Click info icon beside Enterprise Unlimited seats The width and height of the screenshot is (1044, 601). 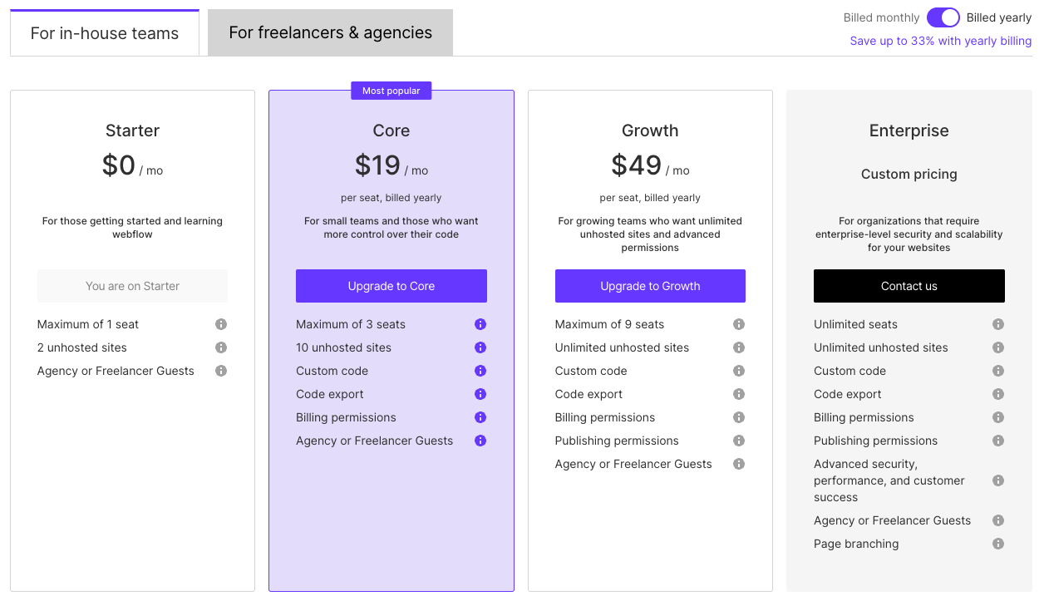point(998,324)
